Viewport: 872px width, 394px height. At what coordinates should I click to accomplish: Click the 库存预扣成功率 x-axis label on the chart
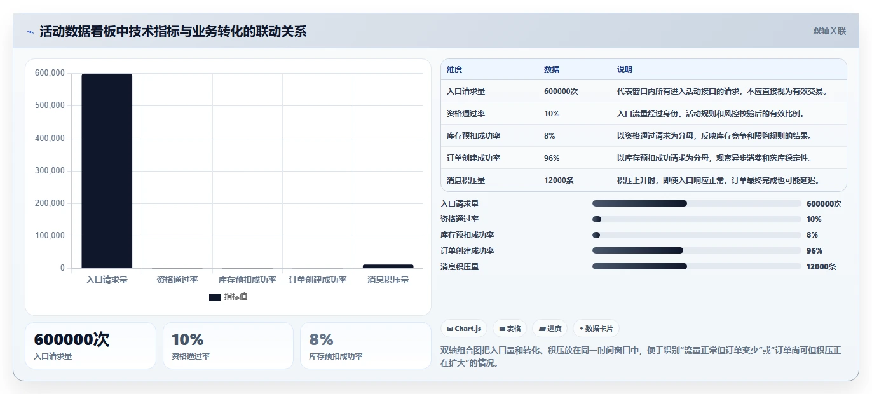pos(247,280)
